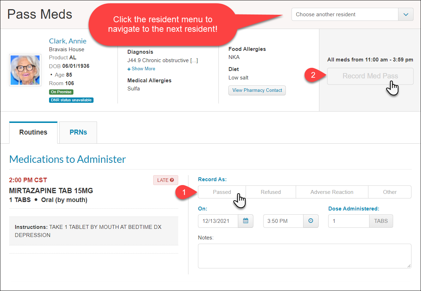This screenshot has height=291, width=421.
Task: Mark the medication as Refused
Action: (x=271, y=192)
